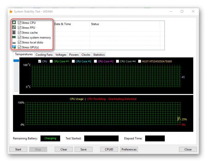This screenshot has height=162, width=207.
Task: Enable the CPU Core #3 graph checkbox
Action: (x=95, y=61)
